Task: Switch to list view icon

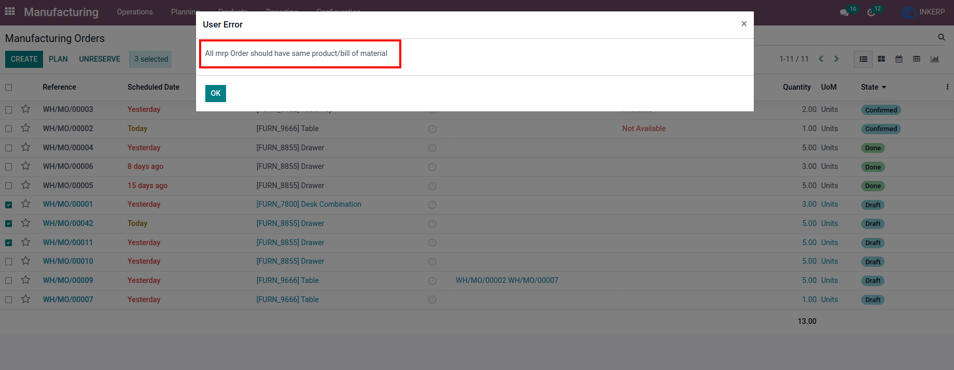Action: [x=863, y=59]
